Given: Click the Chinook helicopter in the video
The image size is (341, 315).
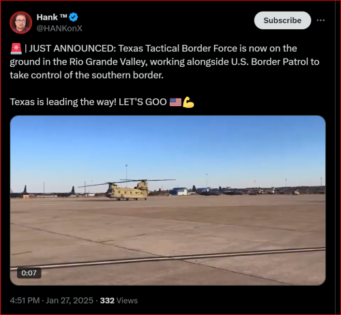Looking at the screenshot, I should click(x=128, y=190).
